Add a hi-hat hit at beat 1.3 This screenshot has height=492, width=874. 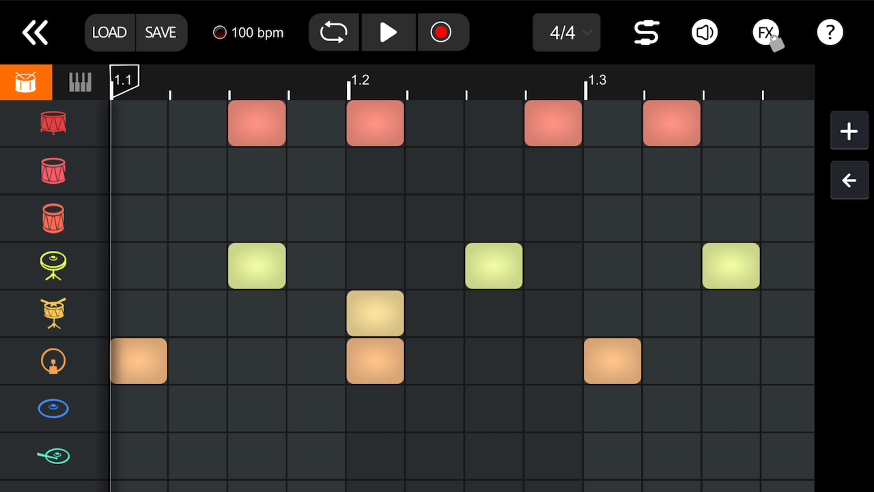(x=612, y=266)
